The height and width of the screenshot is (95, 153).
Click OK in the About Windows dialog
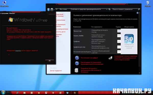(49, 61)
